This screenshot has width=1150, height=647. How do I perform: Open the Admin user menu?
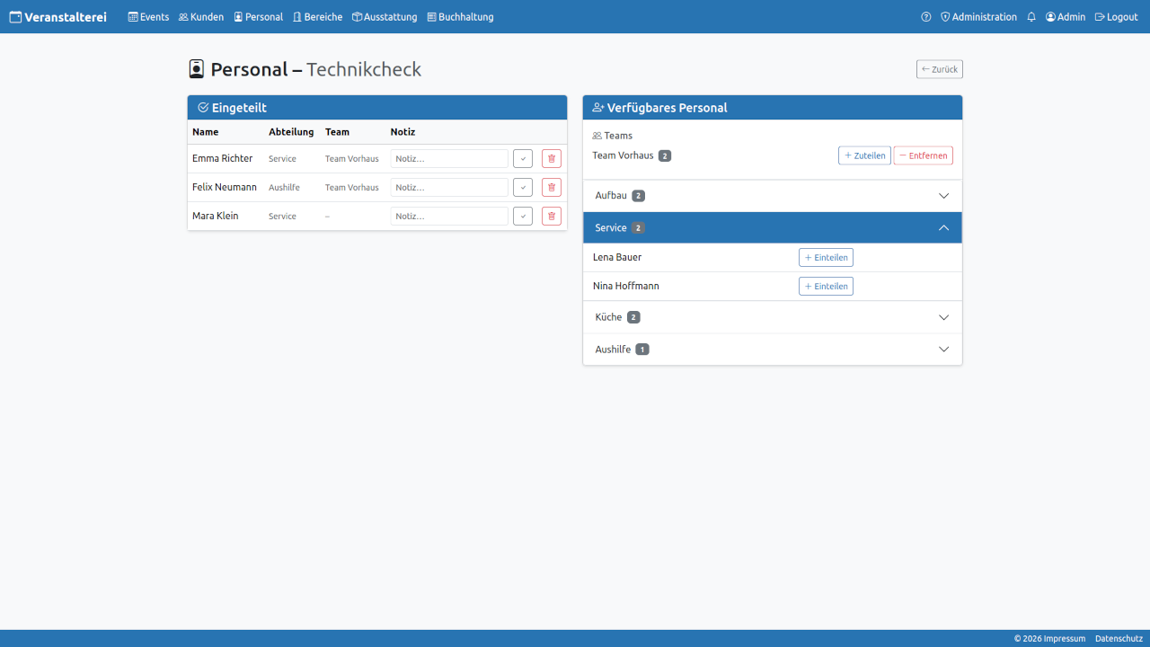(x=1065, y=17)
